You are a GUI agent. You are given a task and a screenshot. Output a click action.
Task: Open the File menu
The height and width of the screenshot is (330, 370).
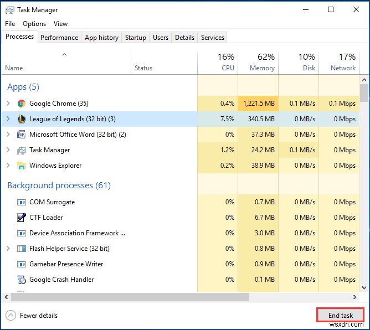click(10, 24)
